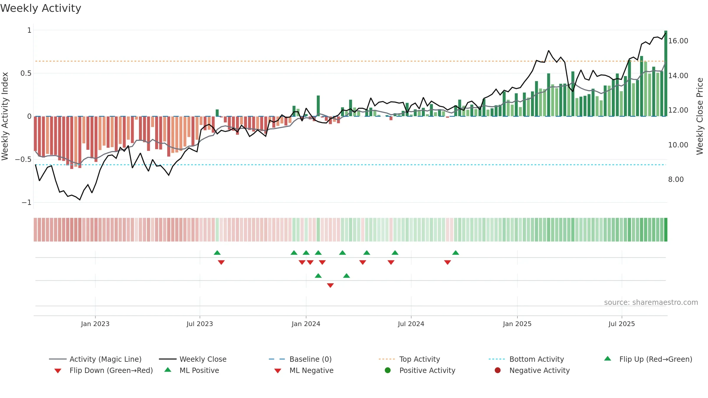Click the darkest green heat strip cell at right end
The height and width of the screenshot is (398, 708).
[666, 230]
